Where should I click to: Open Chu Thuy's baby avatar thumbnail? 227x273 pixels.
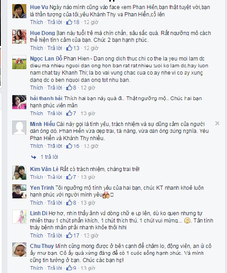[x=19, y=249]
